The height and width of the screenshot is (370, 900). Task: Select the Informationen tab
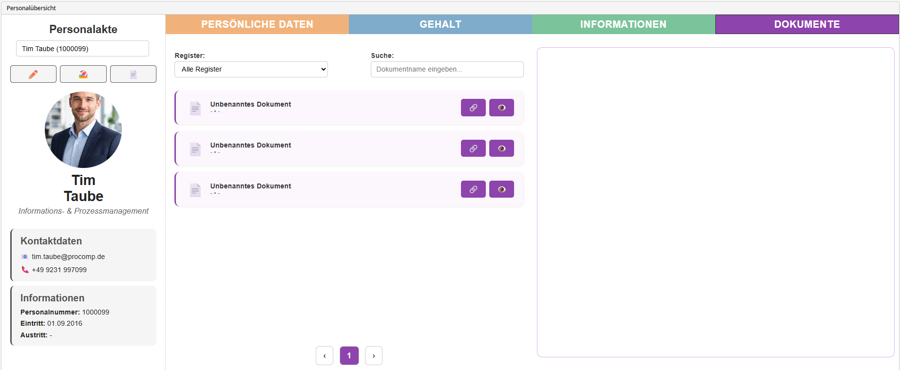[623, 24]
